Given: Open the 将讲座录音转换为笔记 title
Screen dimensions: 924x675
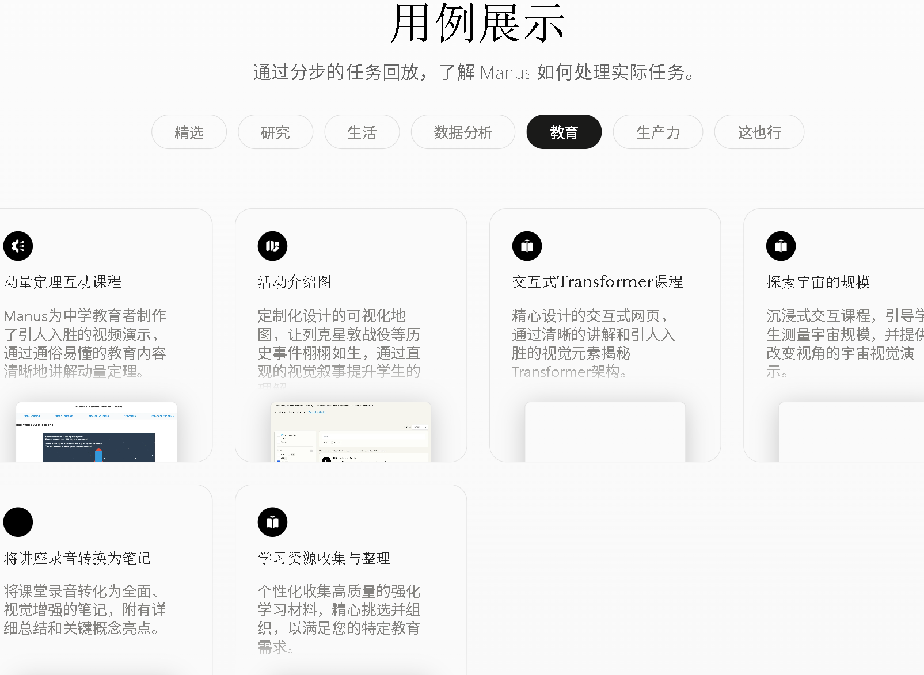Looking at the screenshot, I should 77,558.
